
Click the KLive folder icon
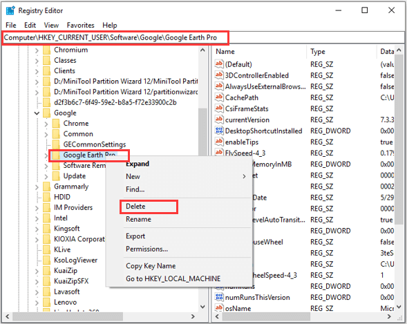[x=47, y=249]
